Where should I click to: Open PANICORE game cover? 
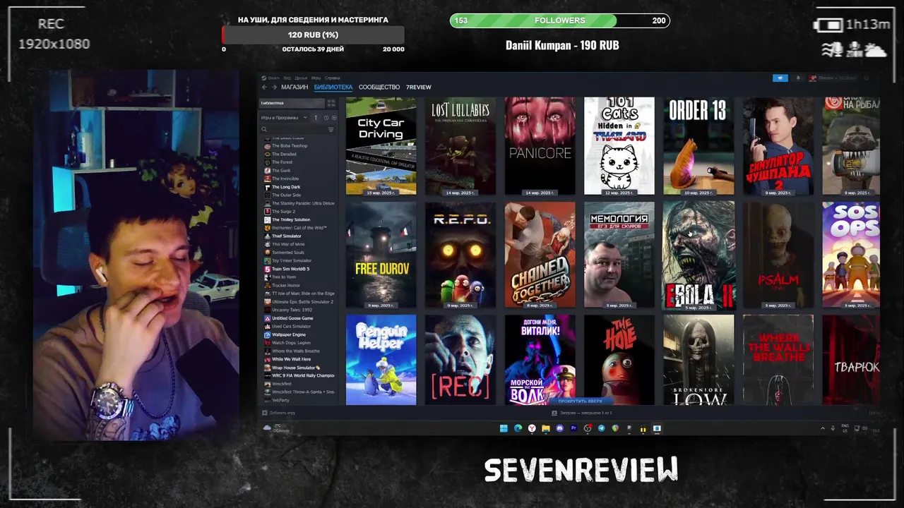tap(540, 146)
